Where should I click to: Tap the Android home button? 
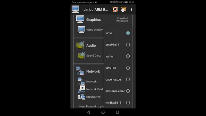coord(103,112)
